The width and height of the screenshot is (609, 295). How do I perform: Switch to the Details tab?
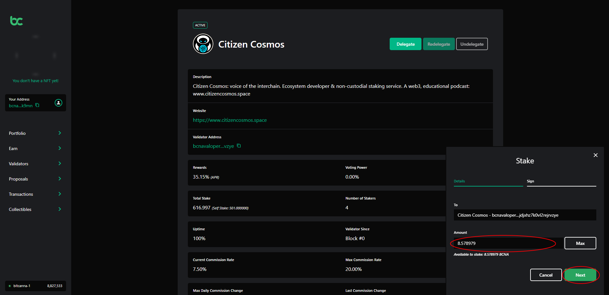pyautogui.click(x=488, y=181)
